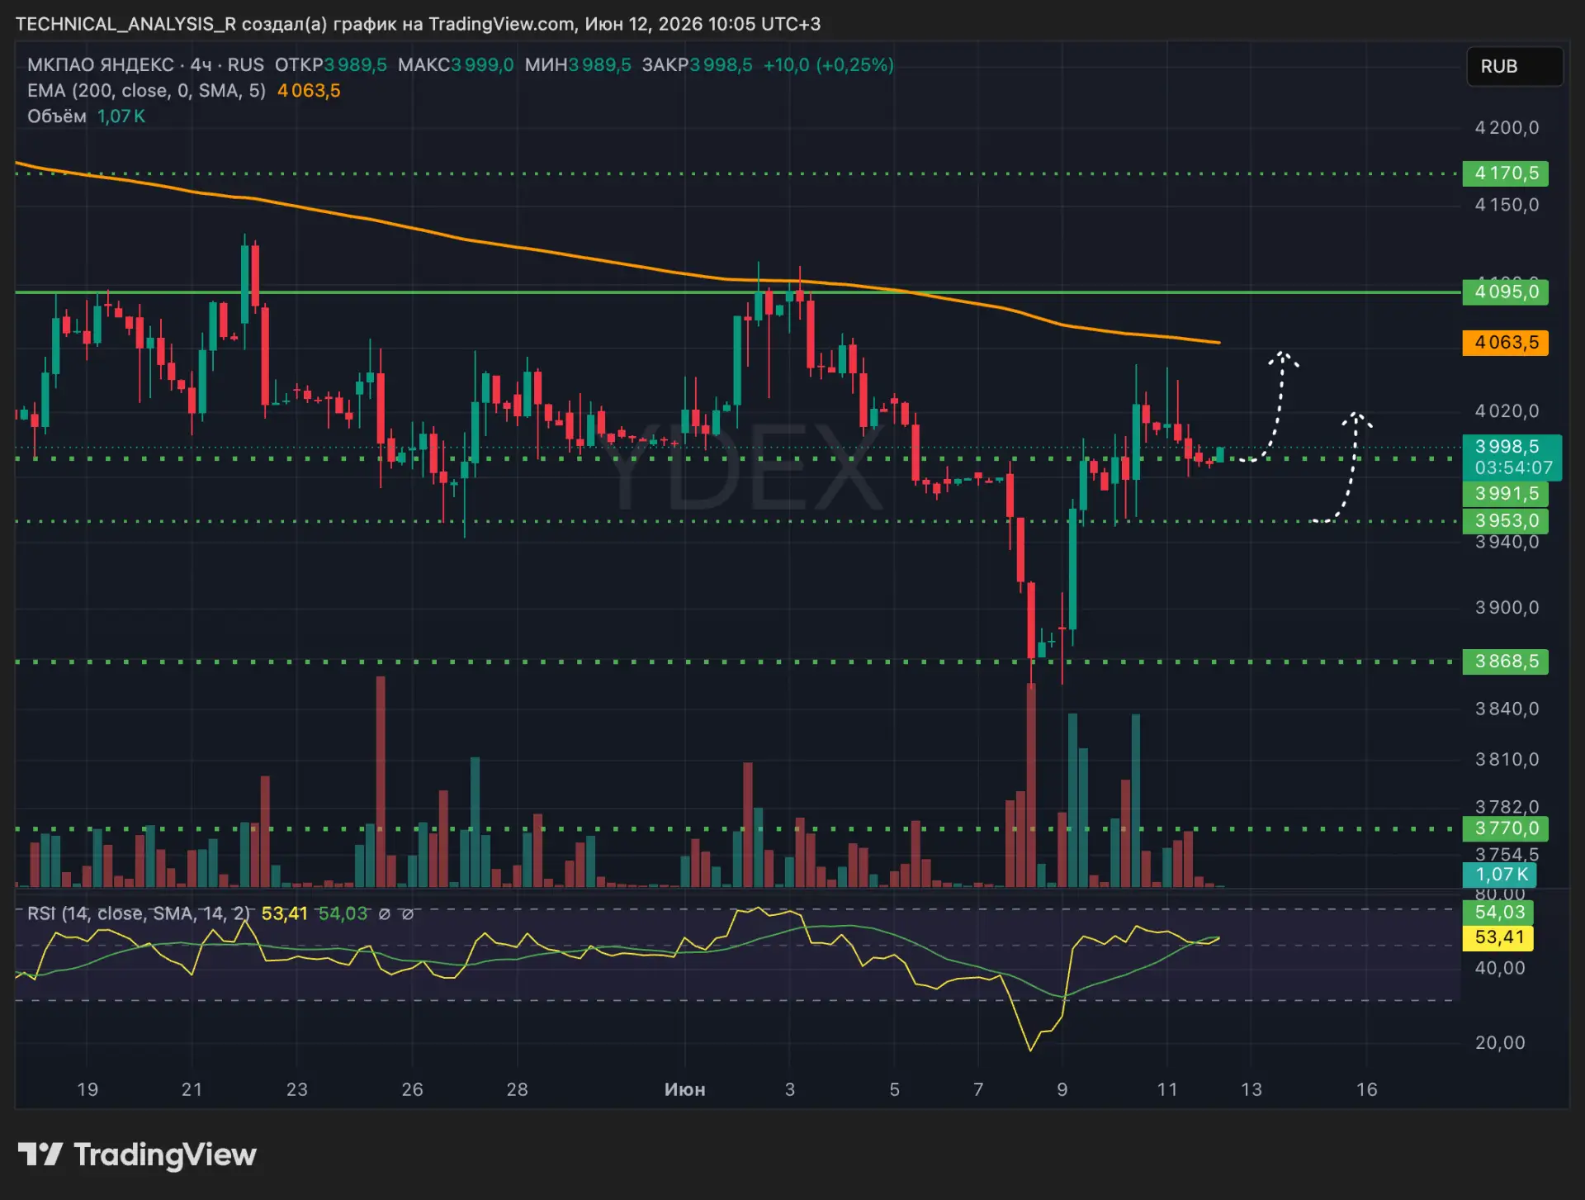Click the green 3 868,5 price axis label

coord(1505,662)
